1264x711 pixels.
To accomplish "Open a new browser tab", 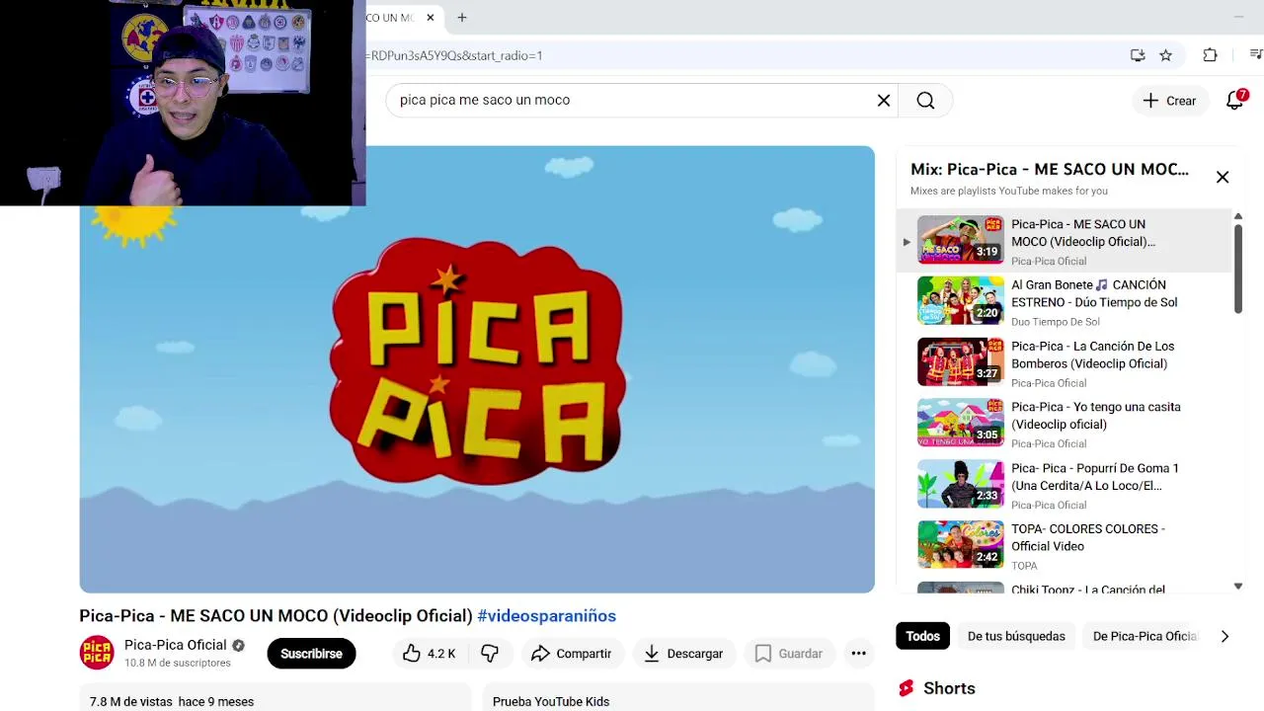I will 461,17.
